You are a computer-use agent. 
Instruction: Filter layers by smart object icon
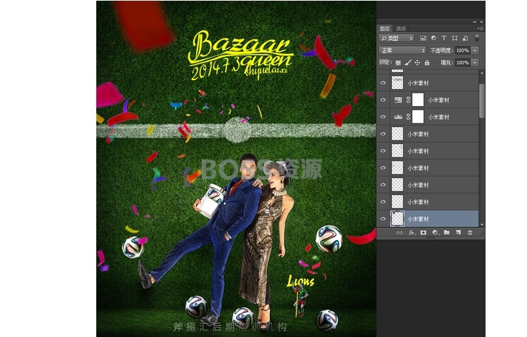point(465,39)
